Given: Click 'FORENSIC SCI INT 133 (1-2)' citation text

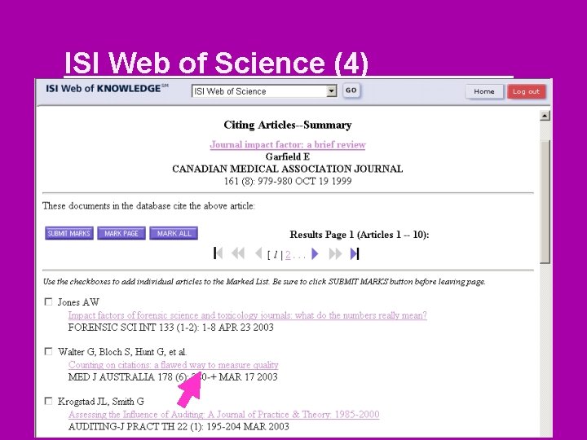Looking at the screenshot, I should 170,328.
